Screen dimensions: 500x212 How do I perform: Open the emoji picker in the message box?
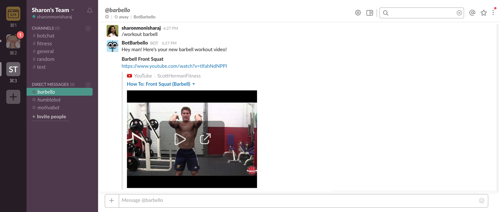pyautogui.click(x=482, y=201)
